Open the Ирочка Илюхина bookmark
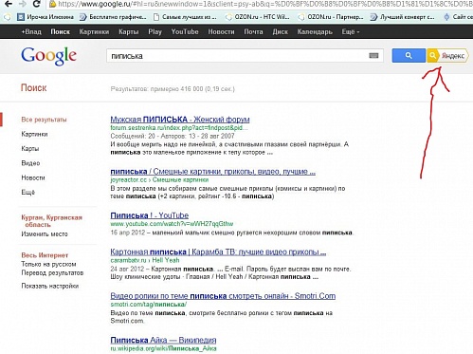This screenshot has width=473, height=354. point(45,17)
